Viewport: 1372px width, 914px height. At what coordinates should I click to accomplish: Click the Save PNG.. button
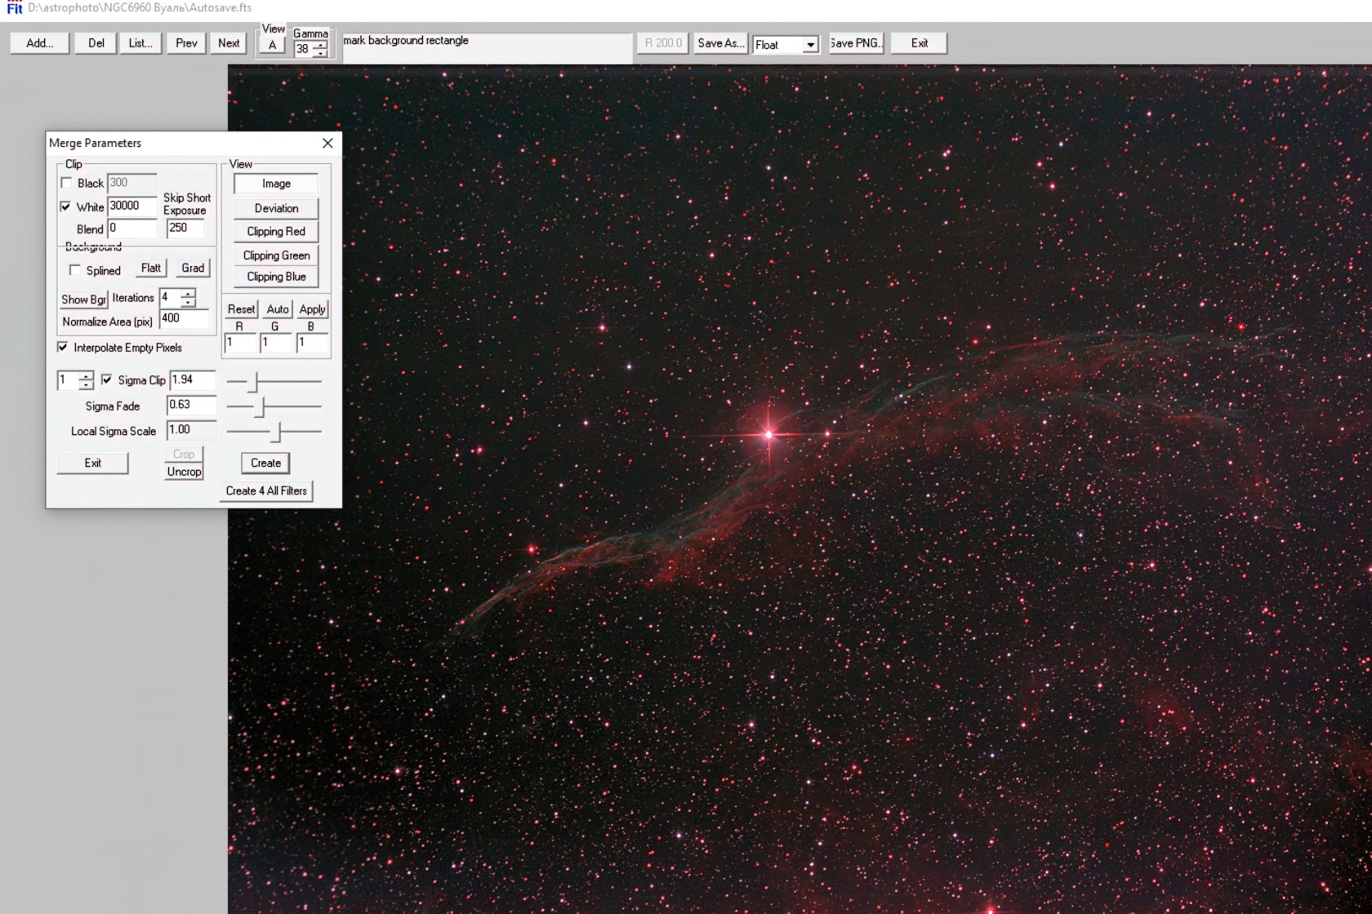[x=856, y=43]
